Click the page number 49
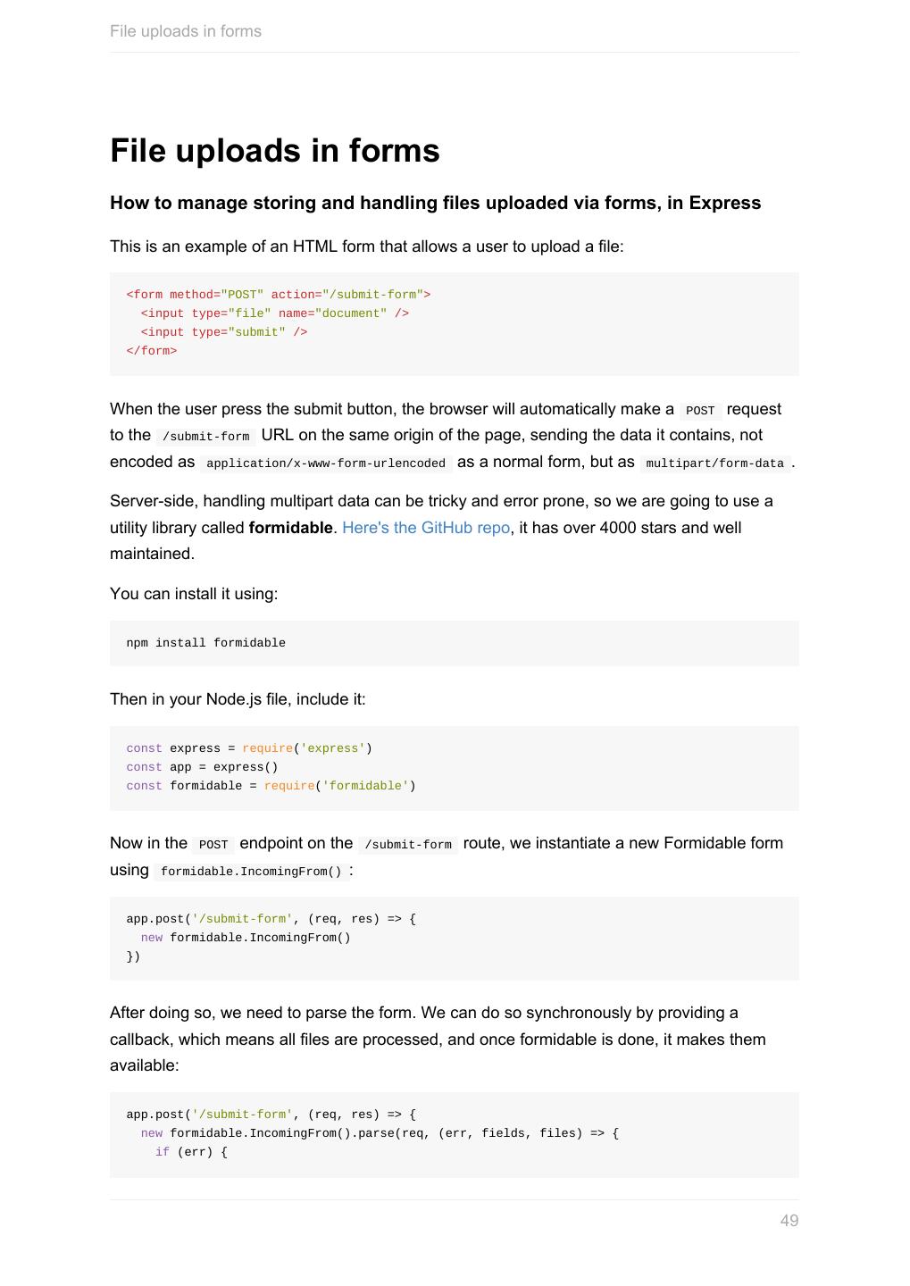 pos(789,1221)
